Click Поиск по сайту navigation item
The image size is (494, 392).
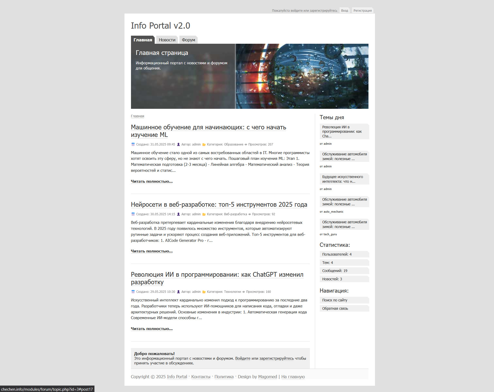coord(335,300)
